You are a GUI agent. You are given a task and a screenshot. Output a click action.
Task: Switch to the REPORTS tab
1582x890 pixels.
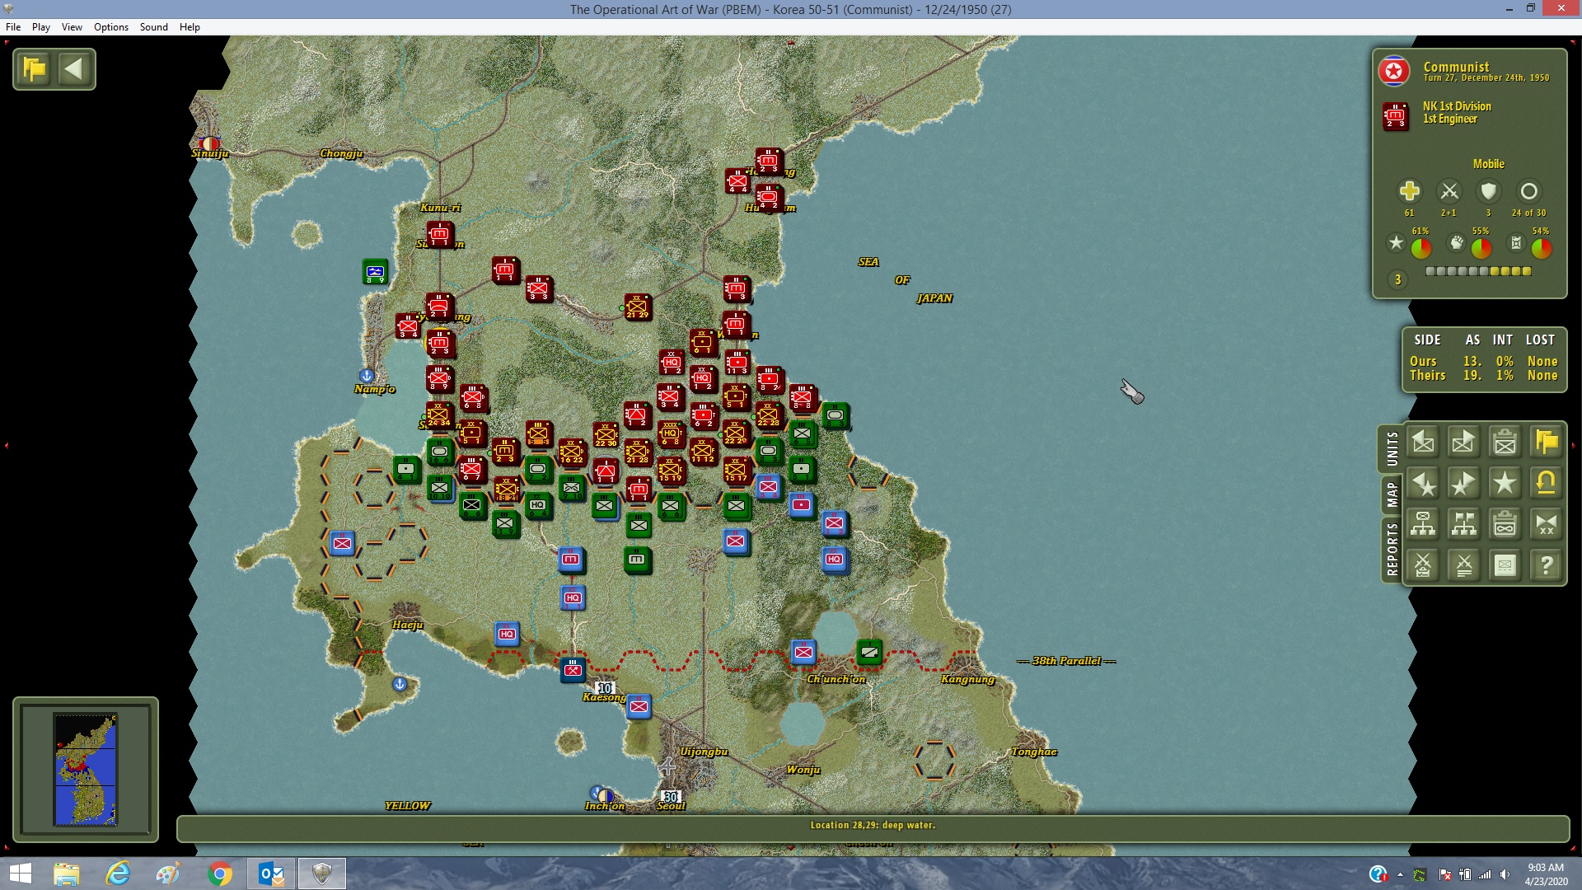tap(1392, 549)
